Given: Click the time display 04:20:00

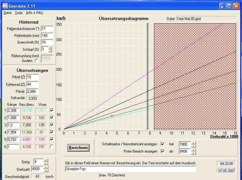Looking at the screenshot, I should [227, 163].
